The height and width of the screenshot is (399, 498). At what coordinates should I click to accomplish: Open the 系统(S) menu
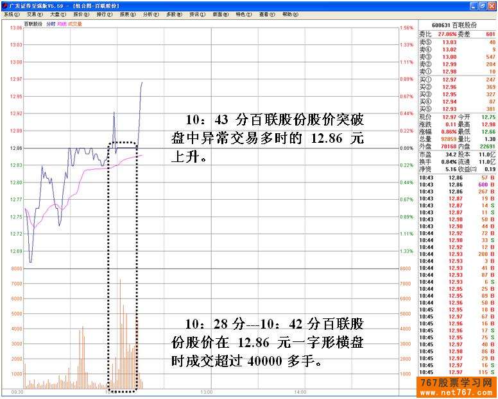12,15
